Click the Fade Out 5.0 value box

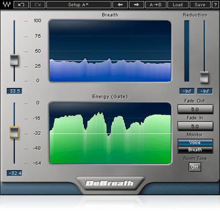click(195, 109)
